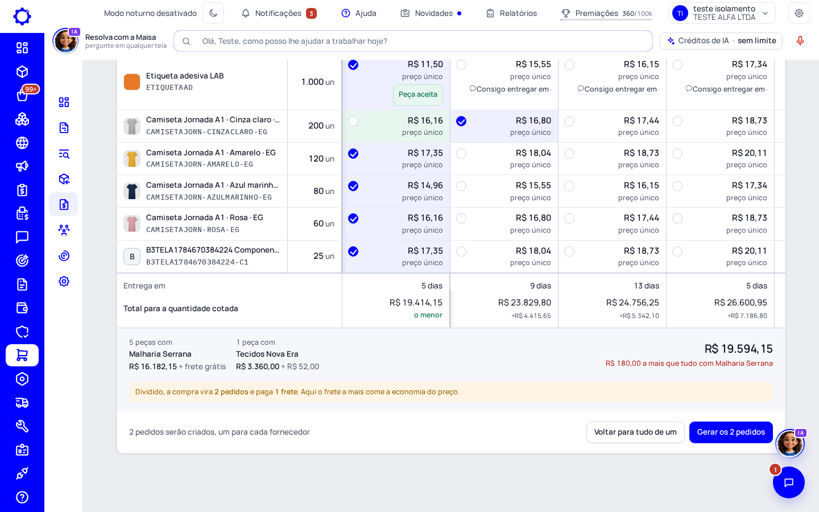
Task: Open the shopping bag icon with 99+ badge
Action: (x=22, y=95)
